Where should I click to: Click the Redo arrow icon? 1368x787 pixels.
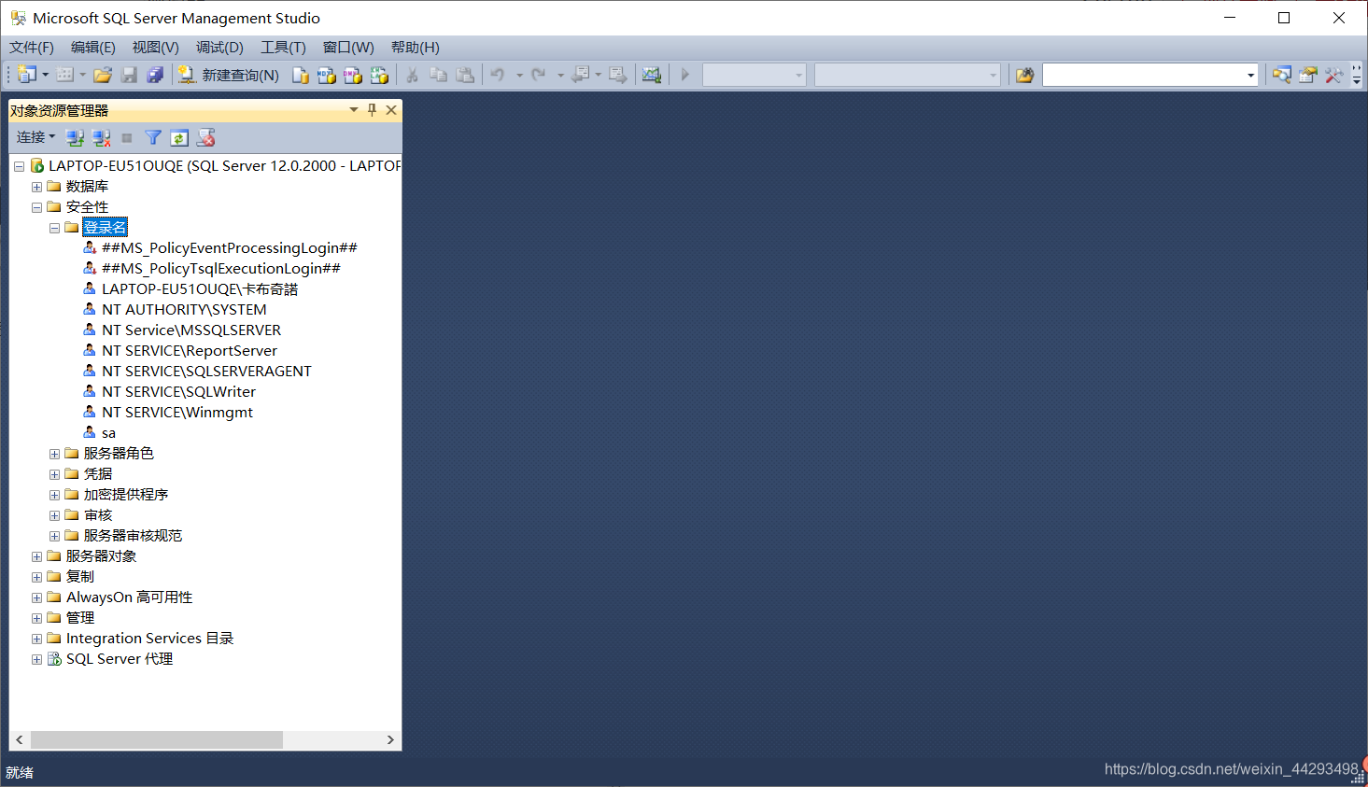tap(539, 75)
